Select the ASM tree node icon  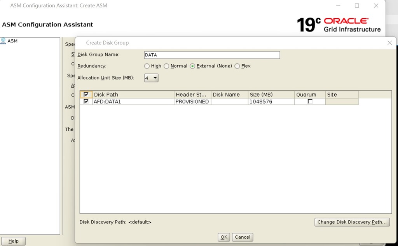click(x=3, y=41)
